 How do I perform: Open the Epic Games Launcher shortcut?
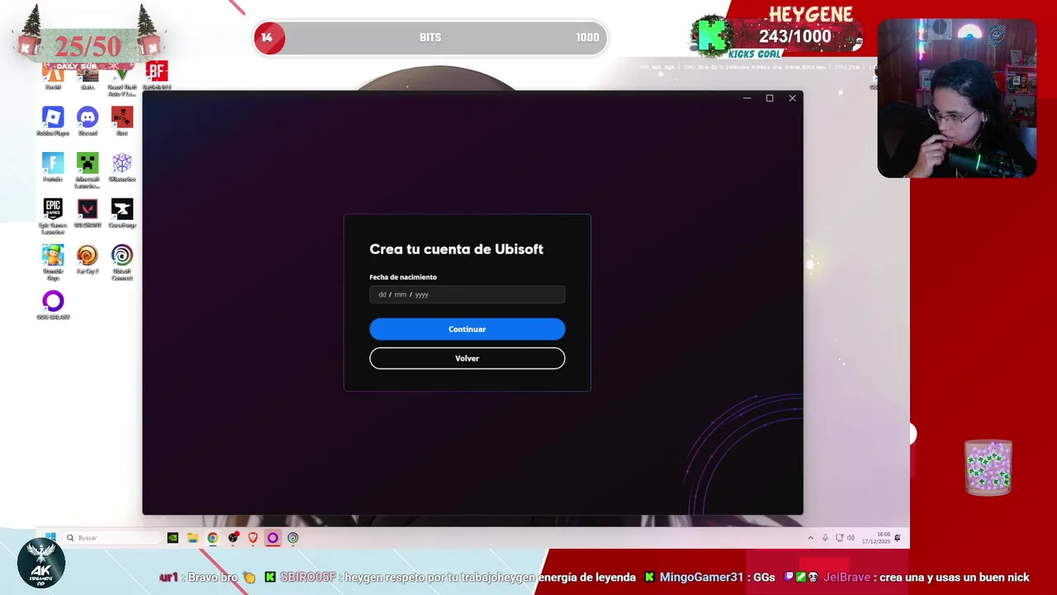pos(53,216)
